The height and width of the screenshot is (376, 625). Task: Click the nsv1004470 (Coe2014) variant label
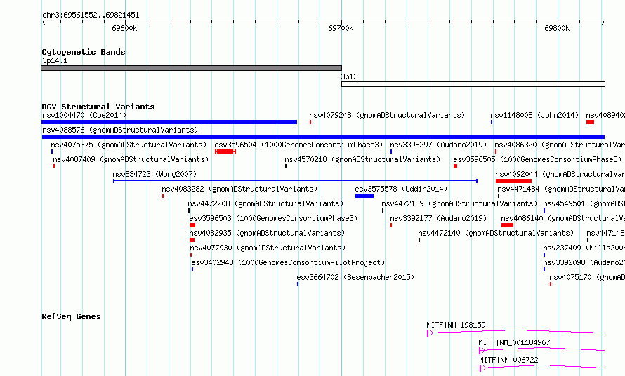pyautogui.click(x=84, y=115)
